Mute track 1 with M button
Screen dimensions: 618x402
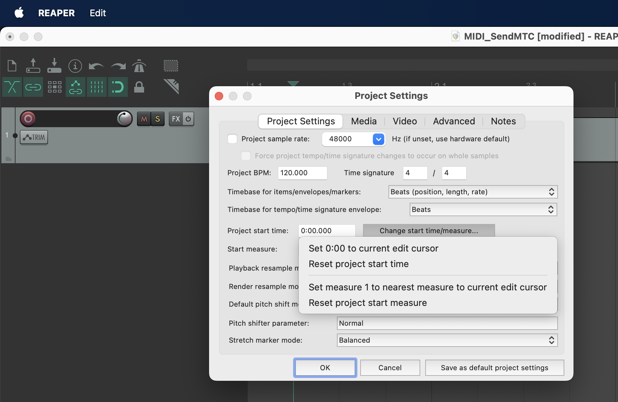tap(144, 119)
